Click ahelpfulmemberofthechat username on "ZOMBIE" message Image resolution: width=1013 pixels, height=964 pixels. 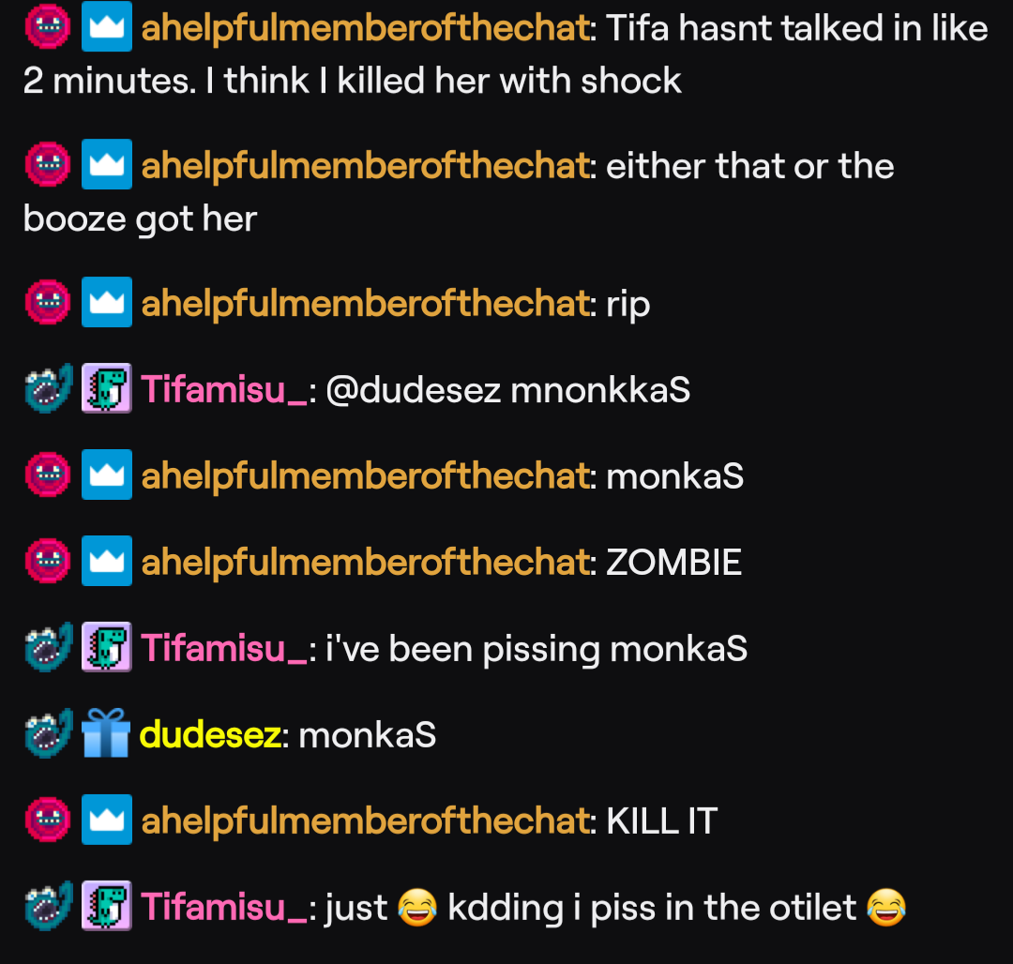point(366,563)
